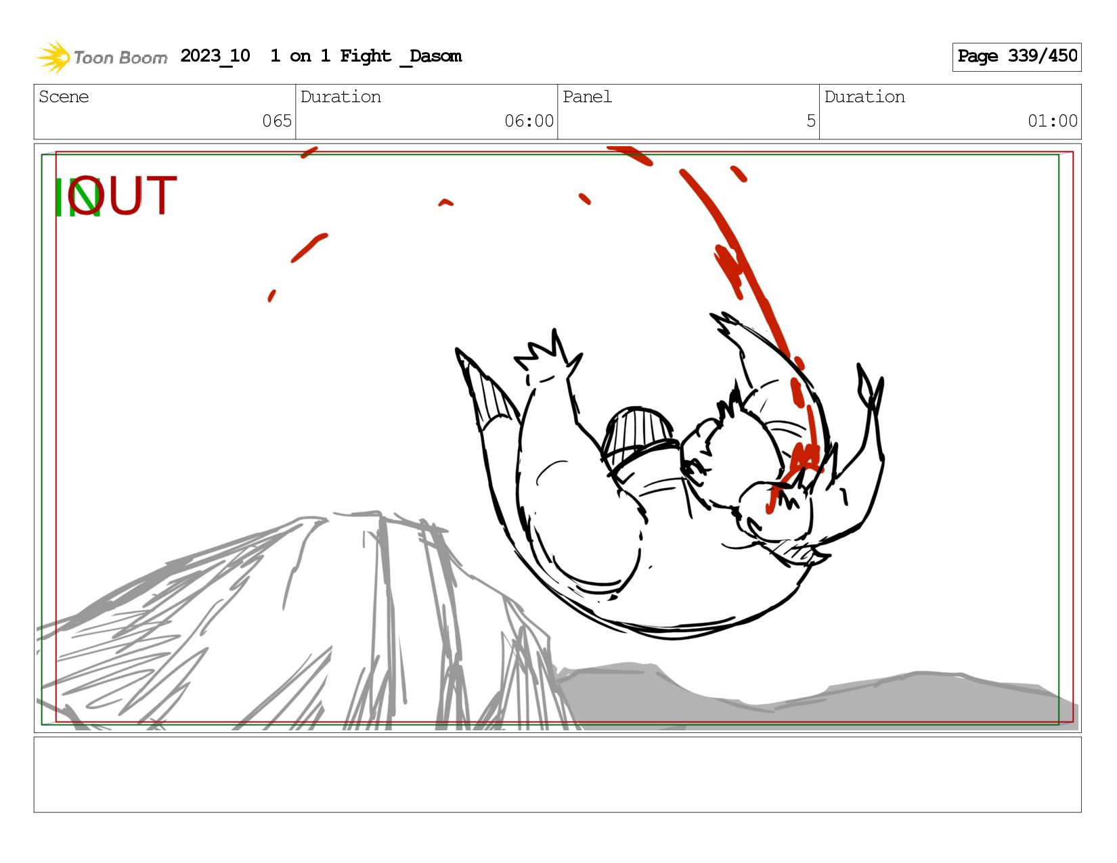Select the project title '2023_10 1 on 1 Fight _Dasom'

321,56
